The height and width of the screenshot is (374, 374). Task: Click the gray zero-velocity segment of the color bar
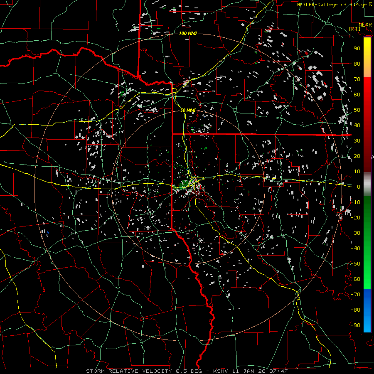click(x=367, y=184)
